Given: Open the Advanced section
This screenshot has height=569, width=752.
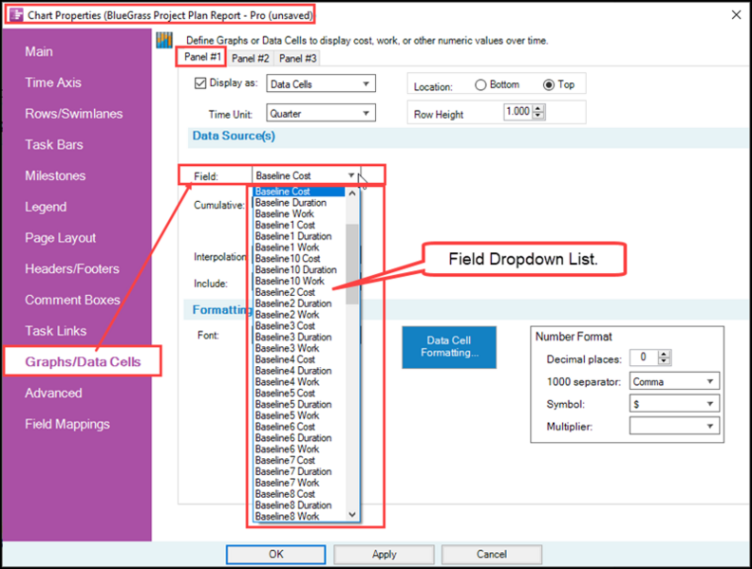Looking at the screenshot, I should (x=53, y=394).
